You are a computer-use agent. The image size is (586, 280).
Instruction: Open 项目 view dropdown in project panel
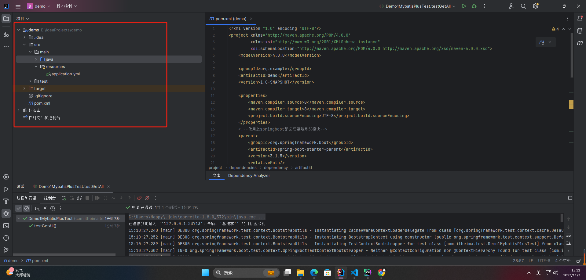pos(23,19)
